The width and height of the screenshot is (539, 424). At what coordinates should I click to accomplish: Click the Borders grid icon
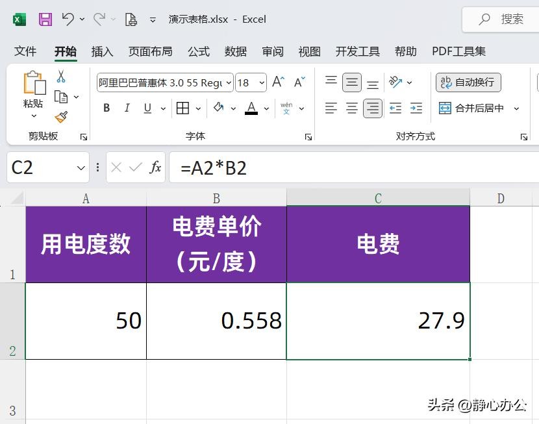[182, 108]
